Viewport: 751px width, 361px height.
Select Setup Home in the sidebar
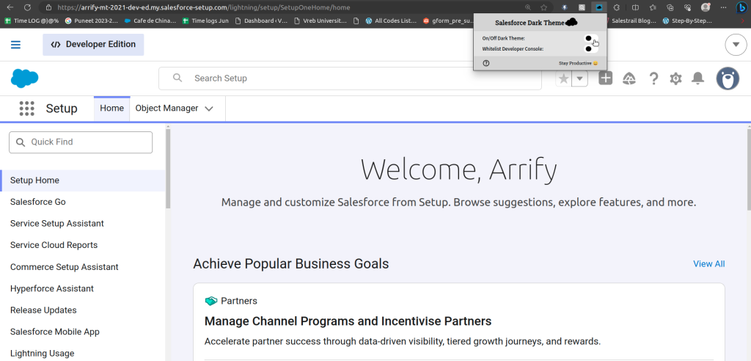pos(82,180)
